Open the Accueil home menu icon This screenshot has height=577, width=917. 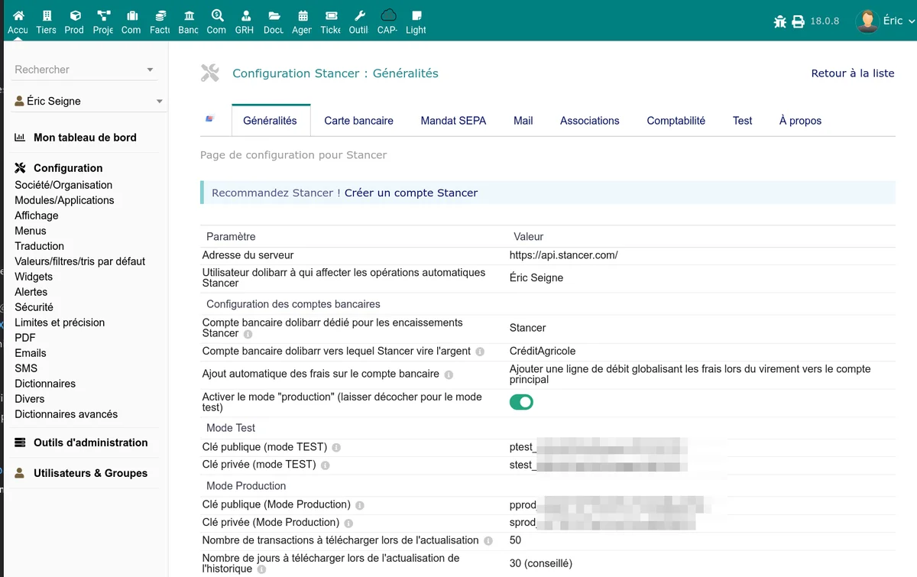[x=18, y=15]
